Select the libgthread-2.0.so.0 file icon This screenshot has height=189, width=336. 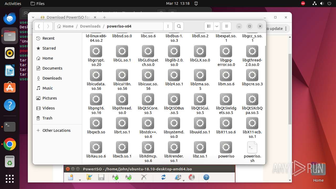pyautogui.click(x=252, y=51)
